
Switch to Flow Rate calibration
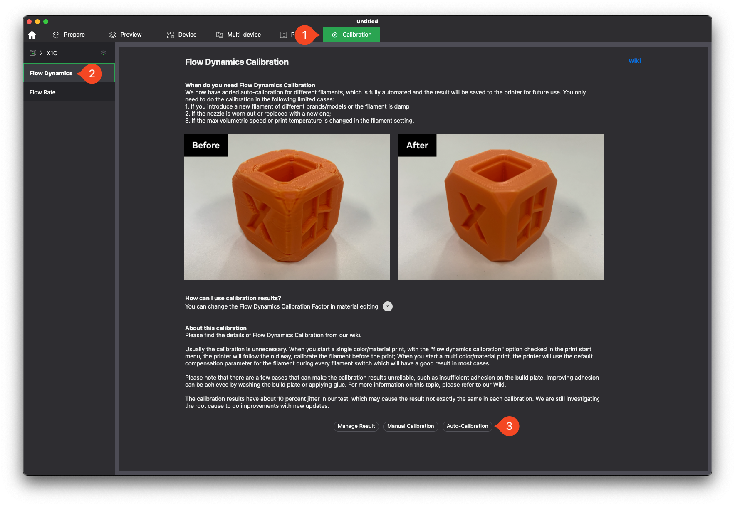pos(42,92)
